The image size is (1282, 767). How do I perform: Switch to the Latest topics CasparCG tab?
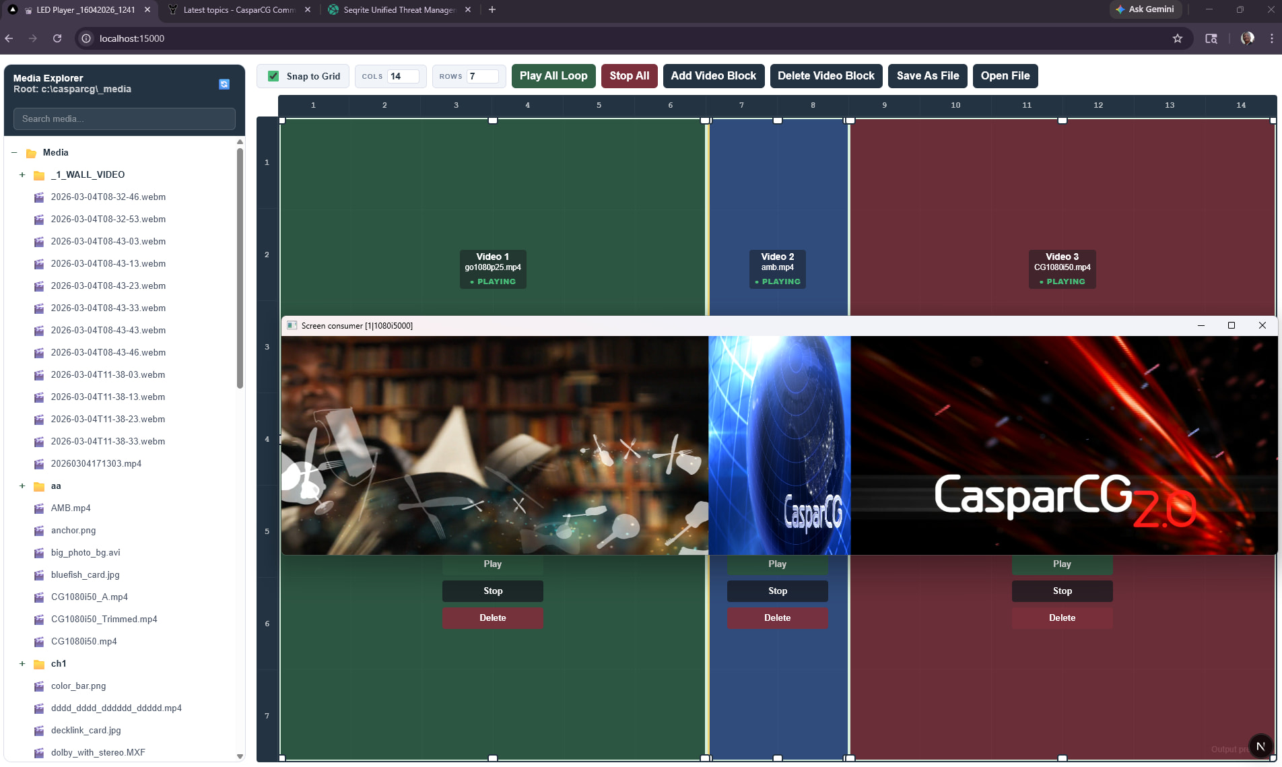238,10
